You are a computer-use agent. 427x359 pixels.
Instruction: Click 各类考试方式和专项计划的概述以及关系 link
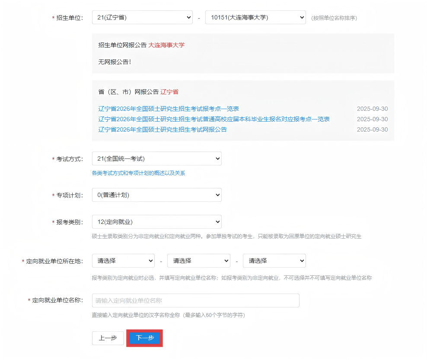138,173
